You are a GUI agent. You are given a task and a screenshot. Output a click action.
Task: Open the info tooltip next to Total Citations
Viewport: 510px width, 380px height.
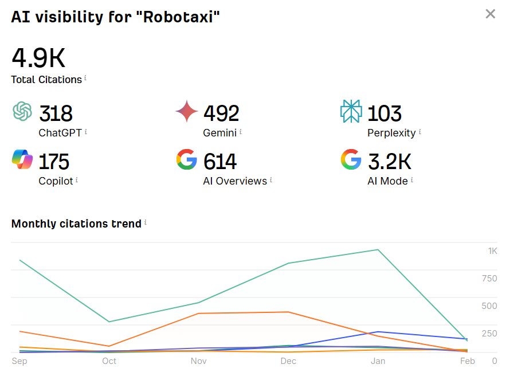click(85, 78)
